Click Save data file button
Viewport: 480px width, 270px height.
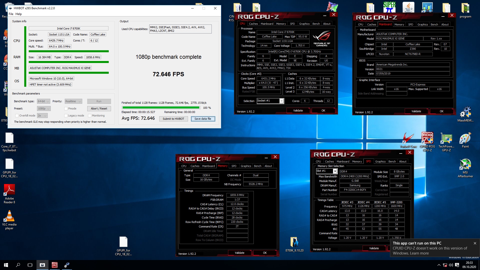pos(203,119)
